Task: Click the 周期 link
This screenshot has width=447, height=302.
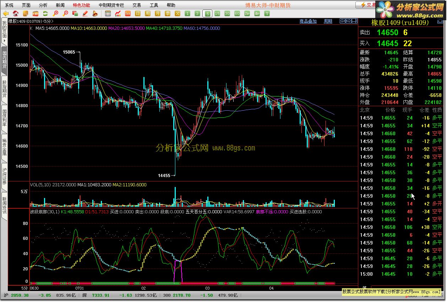Action: [x=328, y=21]
